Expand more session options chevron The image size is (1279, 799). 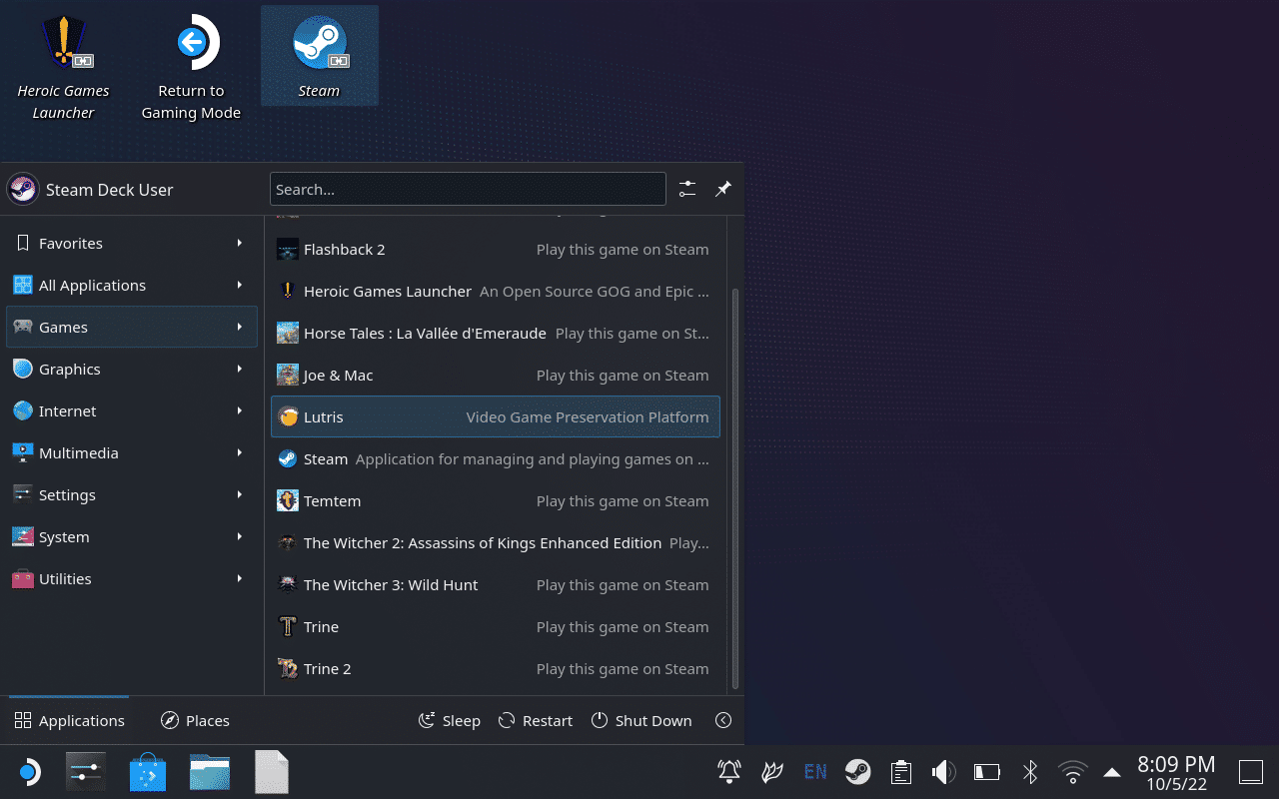tap(723, 720)
